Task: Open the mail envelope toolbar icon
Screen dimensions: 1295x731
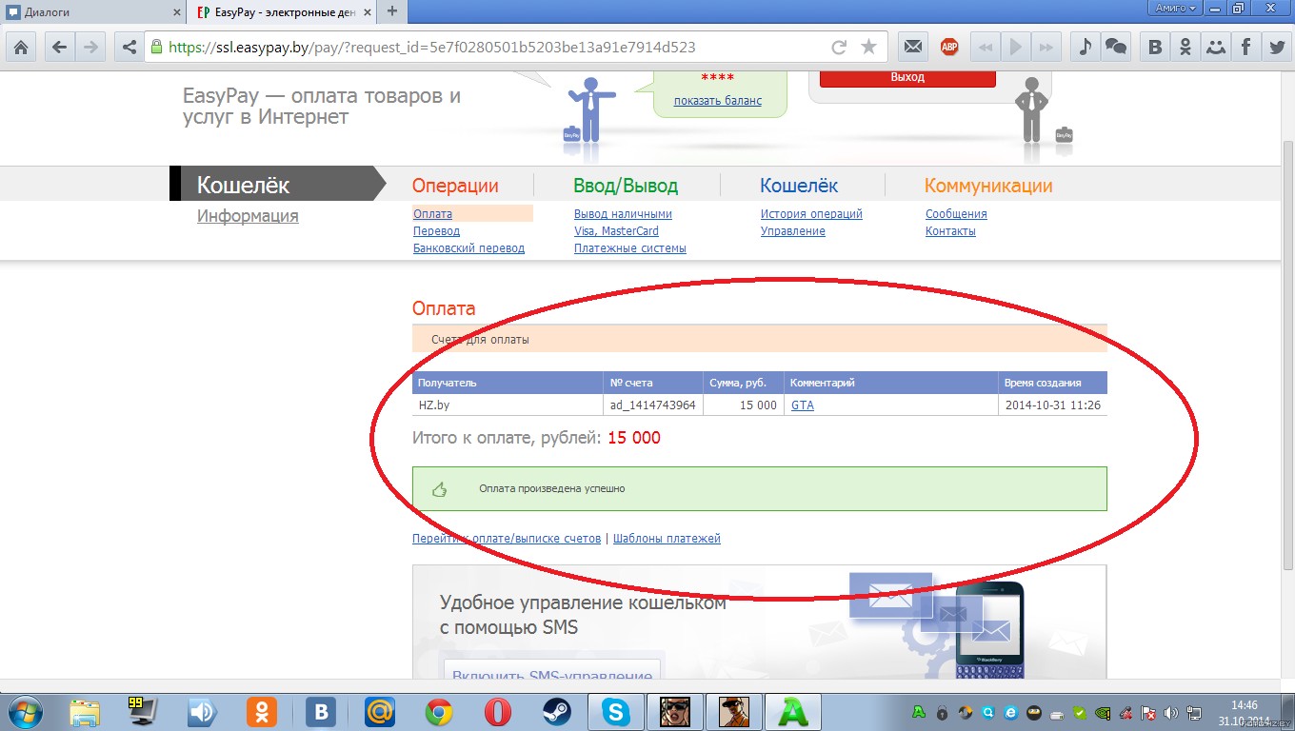Action: (x=913, y=47)
